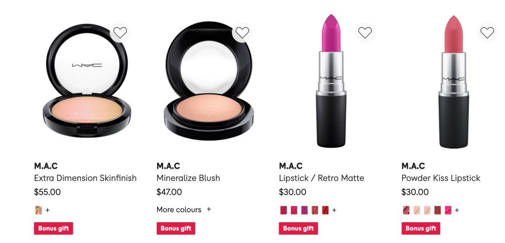Open the pink Powder Kiss Lipstick image

click(454, 81)
